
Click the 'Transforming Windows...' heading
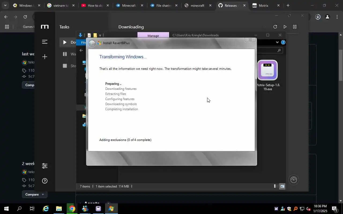[123, 57]
